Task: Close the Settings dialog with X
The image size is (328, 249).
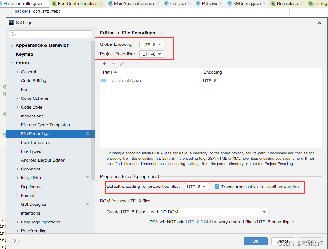Action: tap(319, 22)
